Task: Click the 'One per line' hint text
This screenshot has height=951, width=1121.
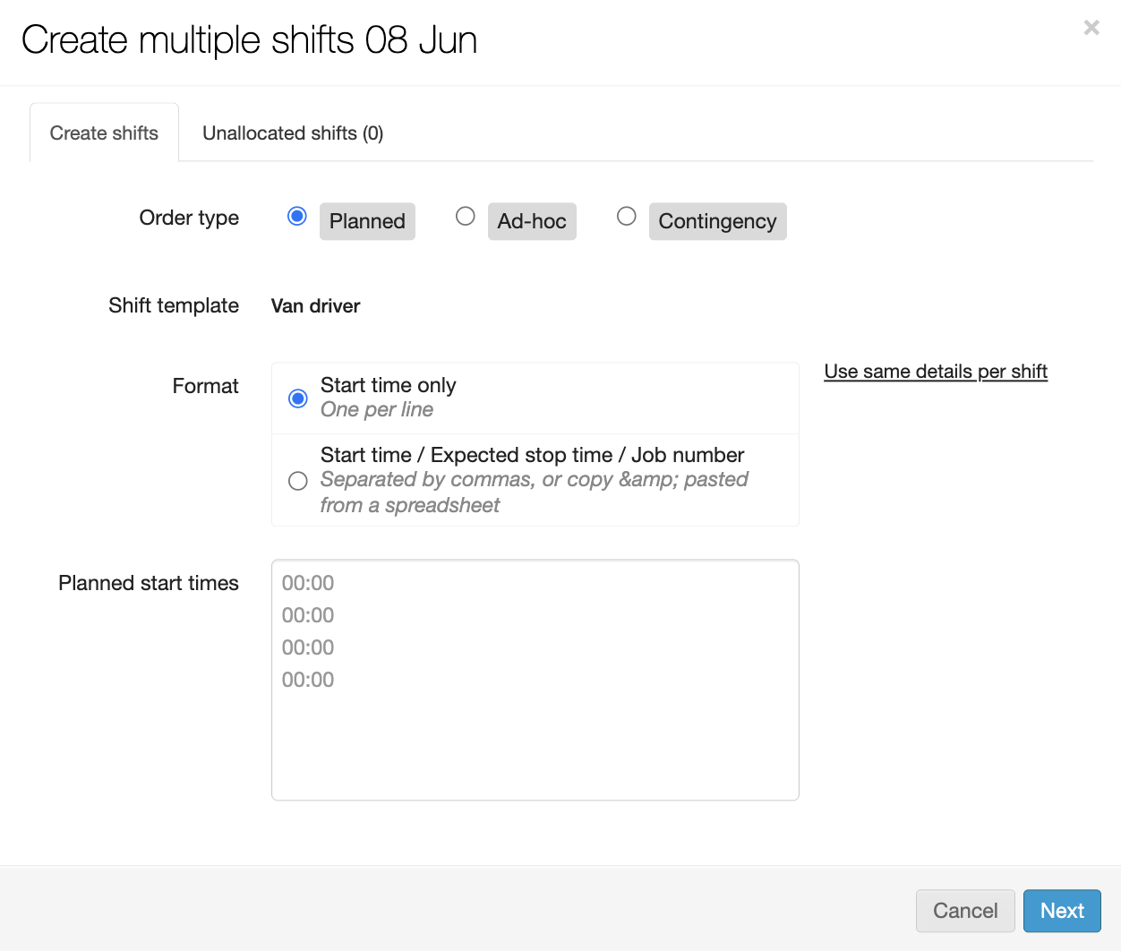Action: tap(377, 410)
